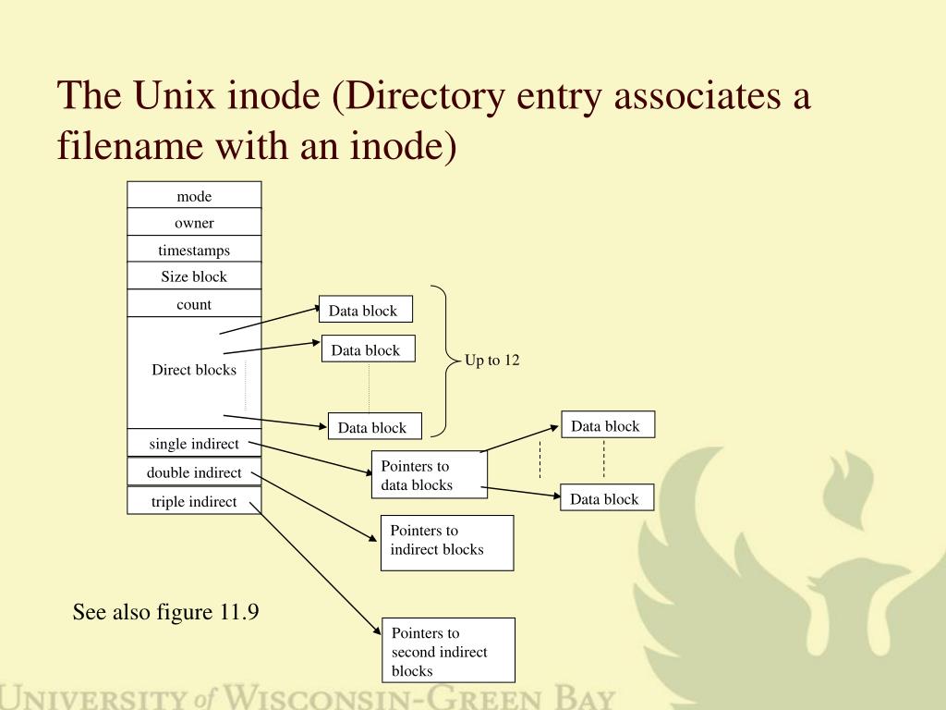
Task: Select the 'Direct blocks' label
Action: point(194,370)
